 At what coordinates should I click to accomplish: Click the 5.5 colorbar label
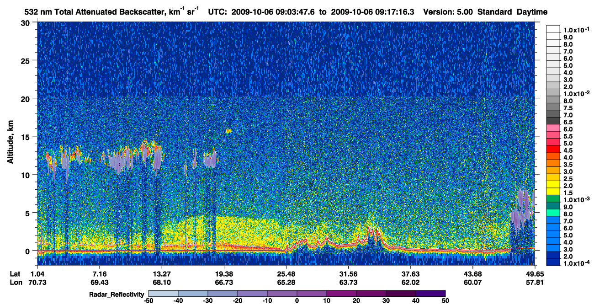click(568, 136)
